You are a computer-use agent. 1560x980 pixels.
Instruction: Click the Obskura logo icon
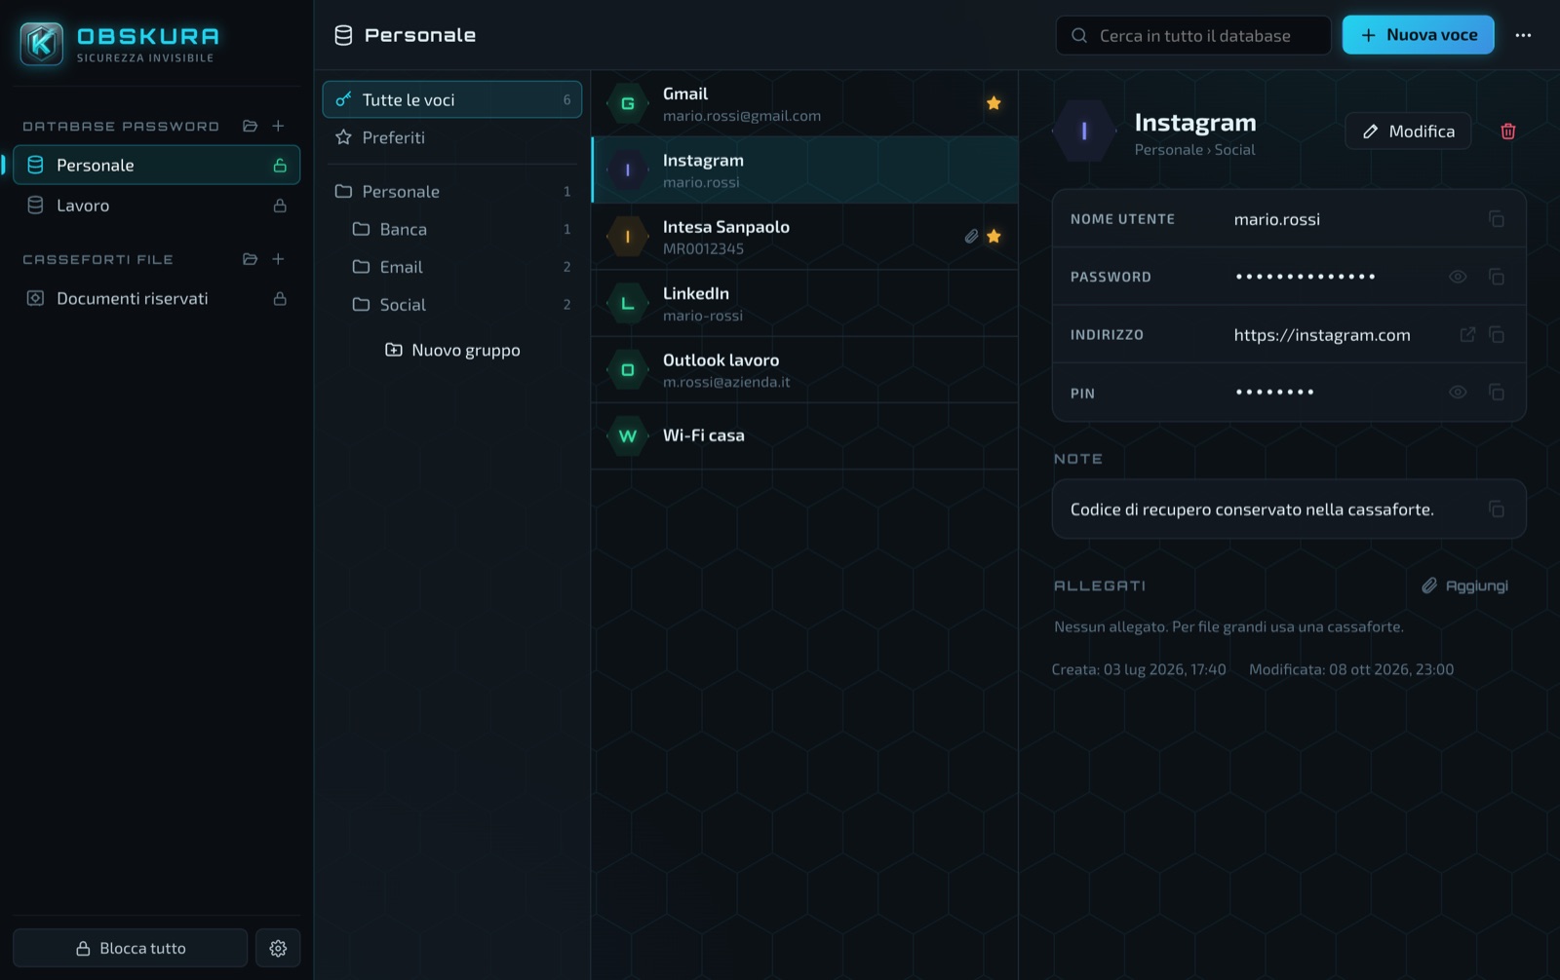[x=42, y=44]
